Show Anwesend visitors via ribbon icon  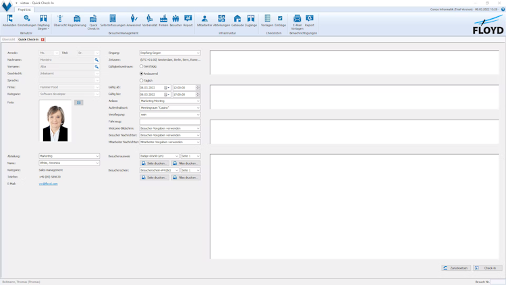pyautogui.click(x=134, y=20)
